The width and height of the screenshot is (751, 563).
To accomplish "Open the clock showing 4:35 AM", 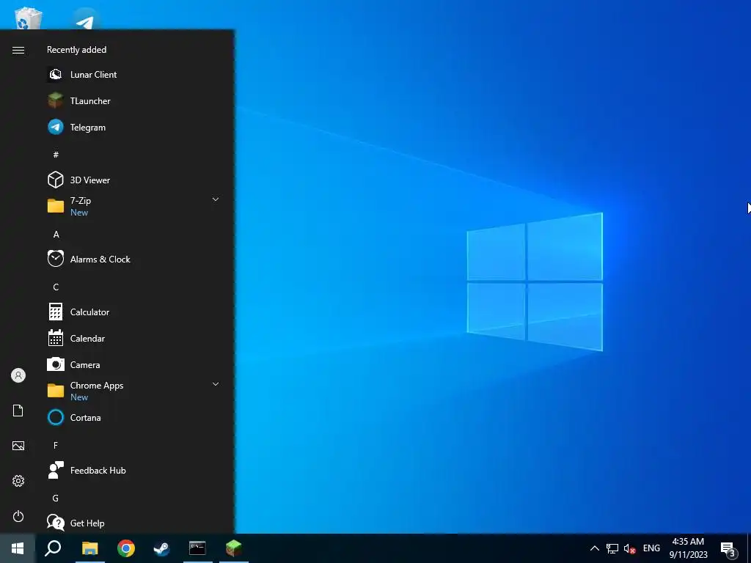I will (x=688, y=548).
